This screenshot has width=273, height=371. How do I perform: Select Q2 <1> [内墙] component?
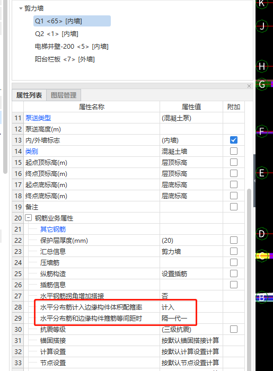57,34
